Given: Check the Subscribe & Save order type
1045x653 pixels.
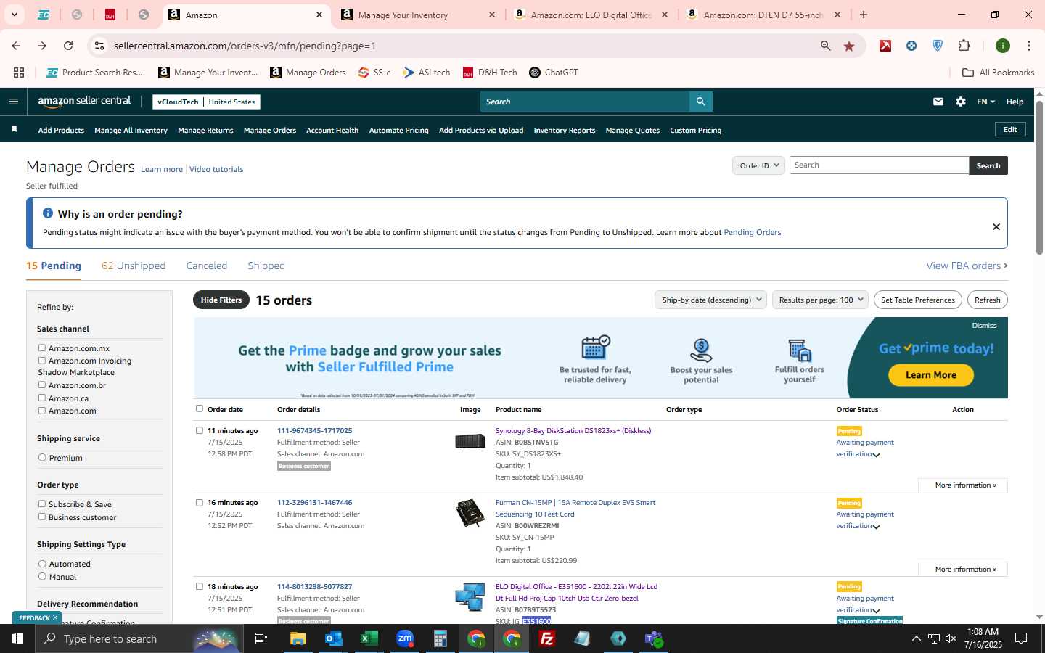Looking at the screenshot, I should pos(42,504).
